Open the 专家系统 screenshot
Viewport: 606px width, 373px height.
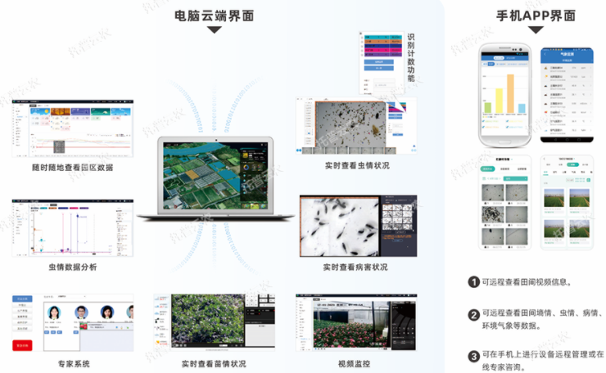pyautogui.click(x=73, y=323)
